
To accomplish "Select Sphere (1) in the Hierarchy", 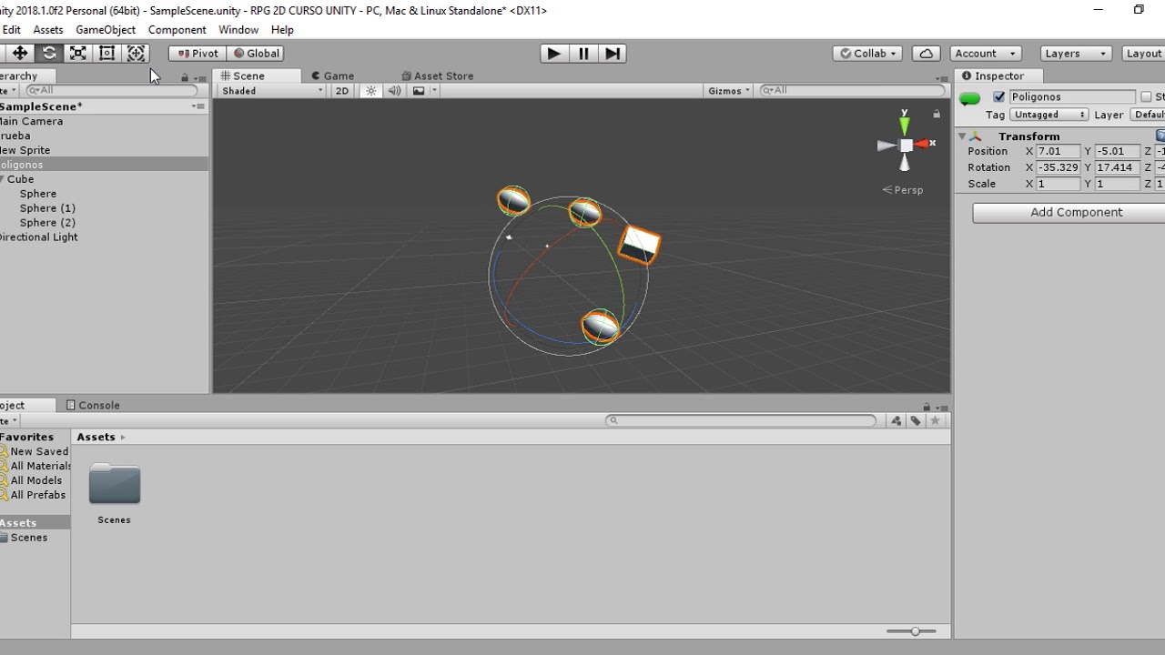I will (104, 208).
